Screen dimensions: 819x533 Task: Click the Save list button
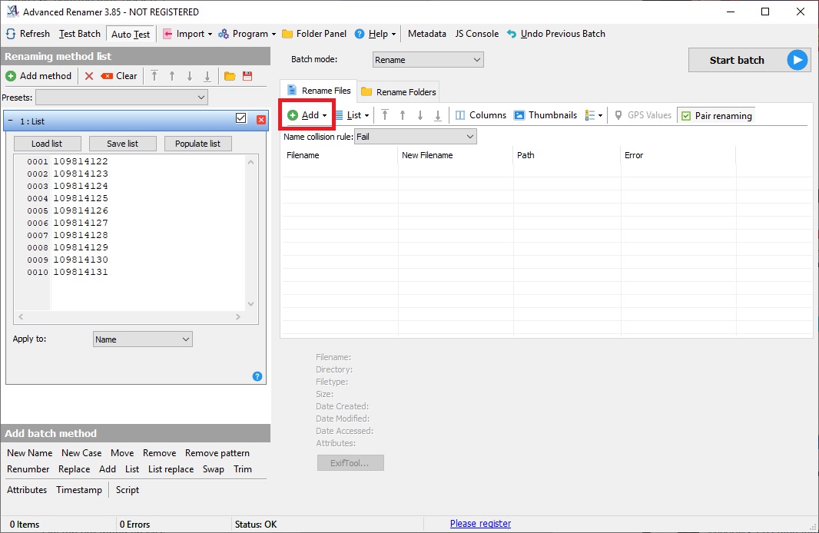123,144
